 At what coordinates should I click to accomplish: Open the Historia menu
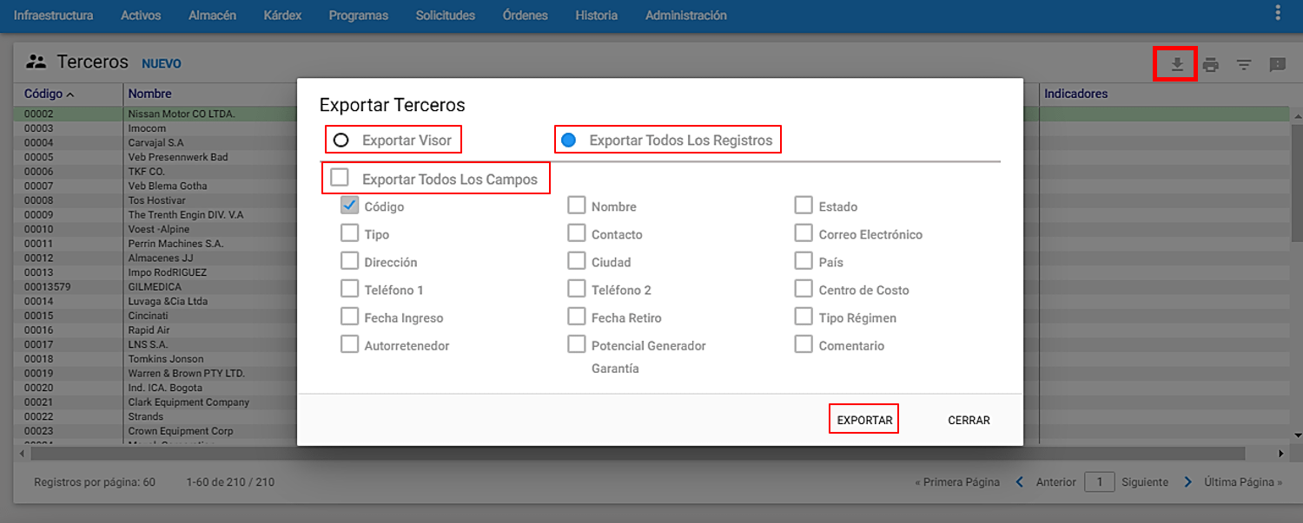(x=597, y=16)
